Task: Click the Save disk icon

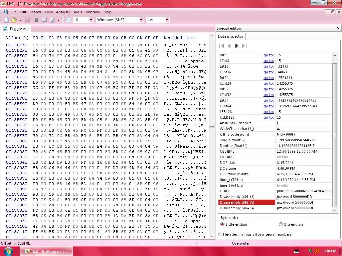Action: 27,20
